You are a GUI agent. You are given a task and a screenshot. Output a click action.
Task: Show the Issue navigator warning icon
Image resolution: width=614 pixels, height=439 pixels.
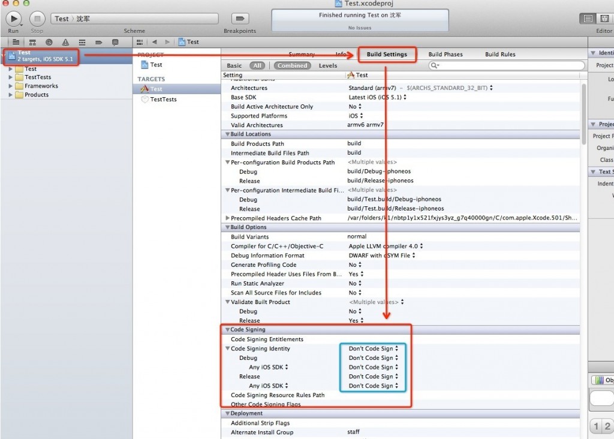65,42
